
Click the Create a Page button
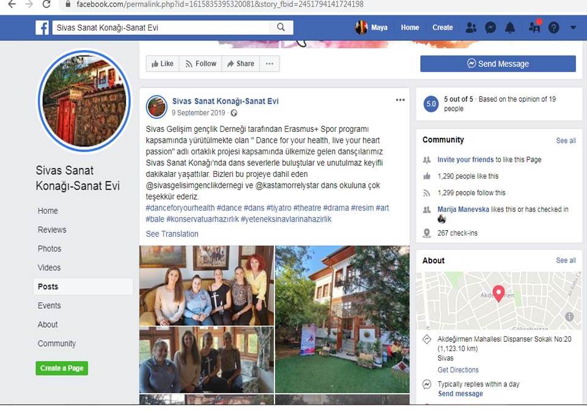(x=62, y=368)
